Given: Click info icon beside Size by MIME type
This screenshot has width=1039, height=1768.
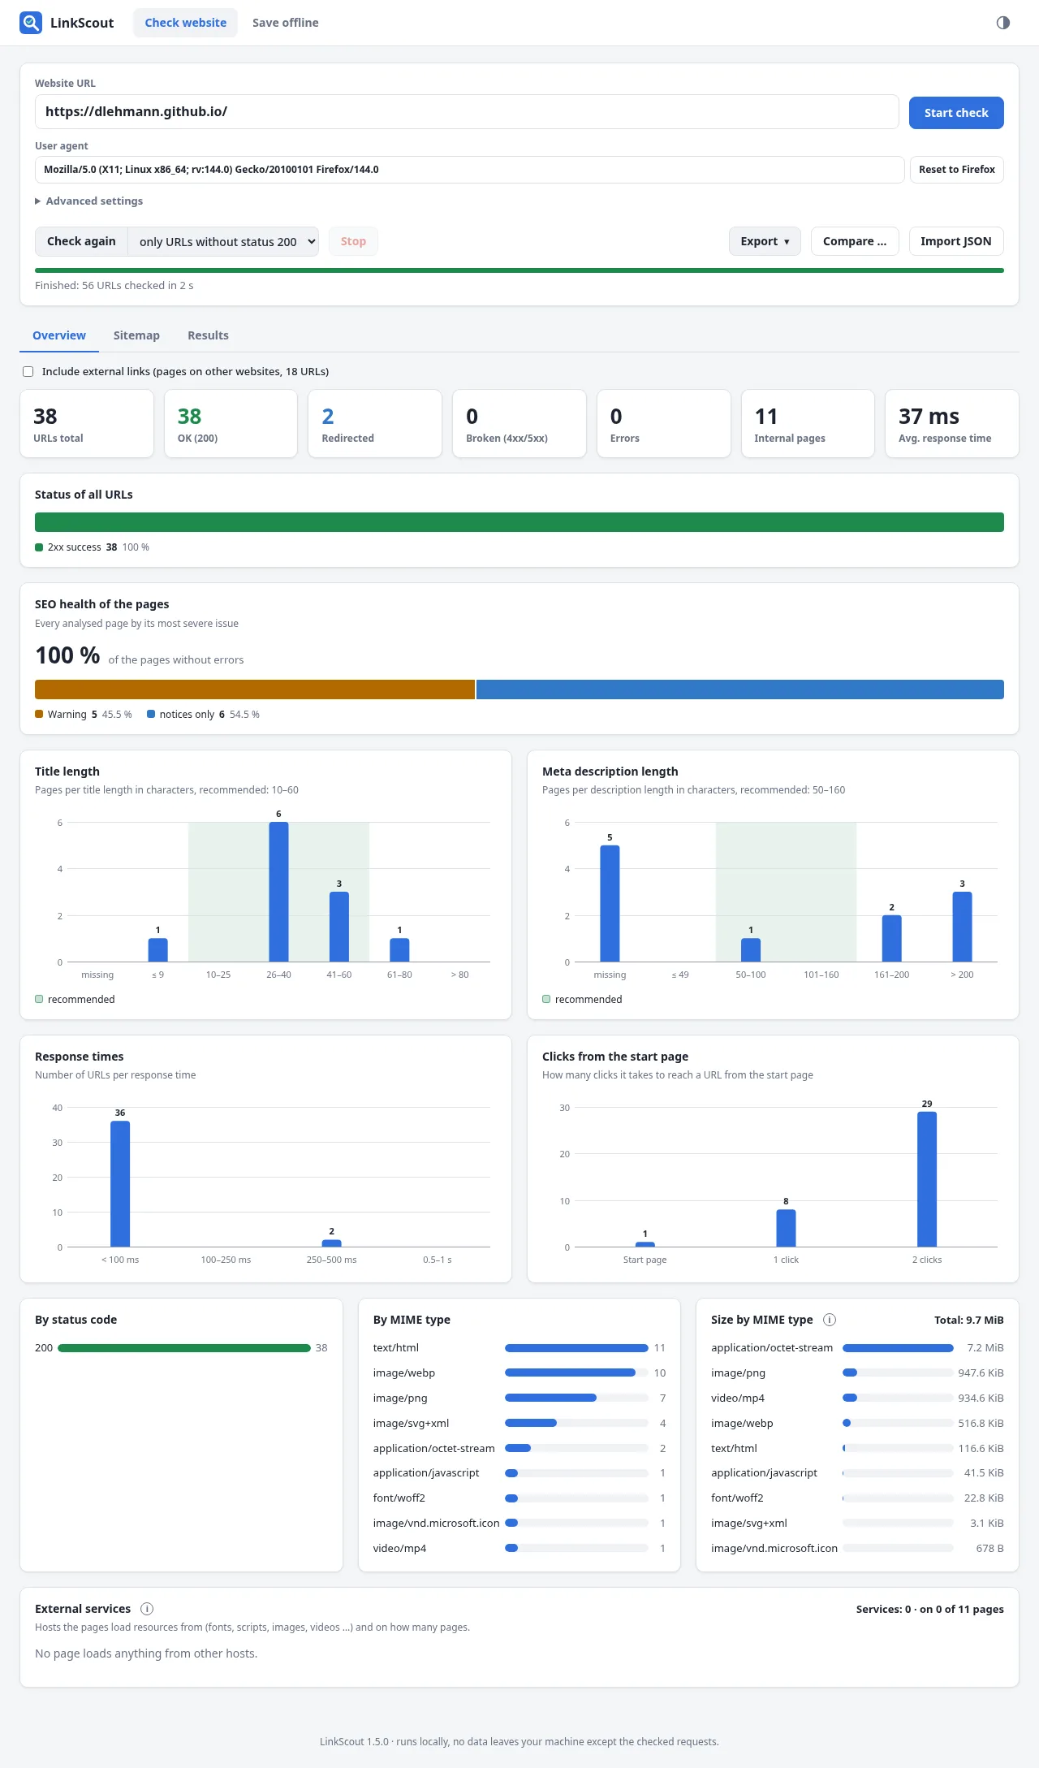Looking at the screenshot, I should 830,1320.
